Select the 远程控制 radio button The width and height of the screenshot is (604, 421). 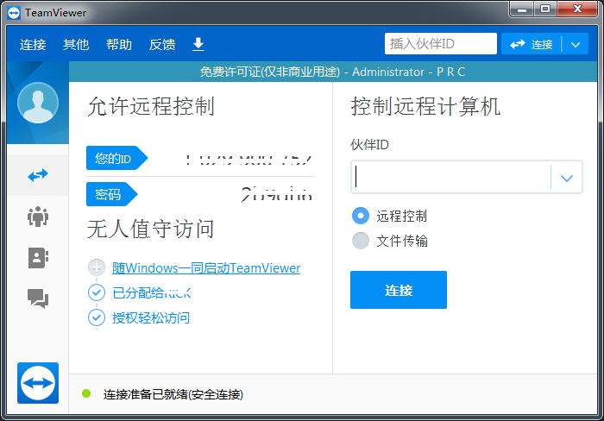[361, 216]
